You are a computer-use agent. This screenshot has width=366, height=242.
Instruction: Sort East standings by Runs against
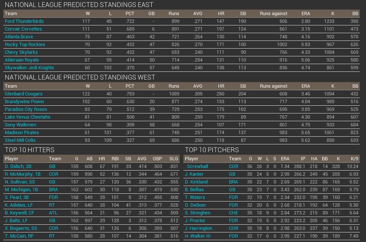tap(273, 14)
